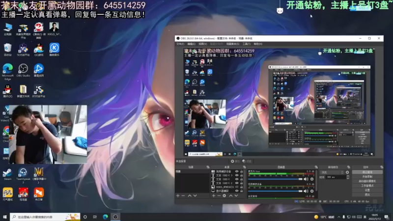This screenshot has width=393, height=221.
Task: Open OBS 场景集合(S) menu
Action: click(x=232, y=44)
